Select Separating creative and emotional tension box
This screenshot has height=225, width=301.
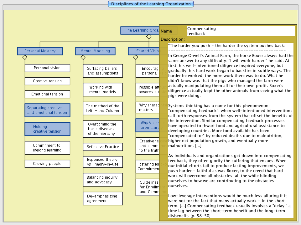click(47, 110)
